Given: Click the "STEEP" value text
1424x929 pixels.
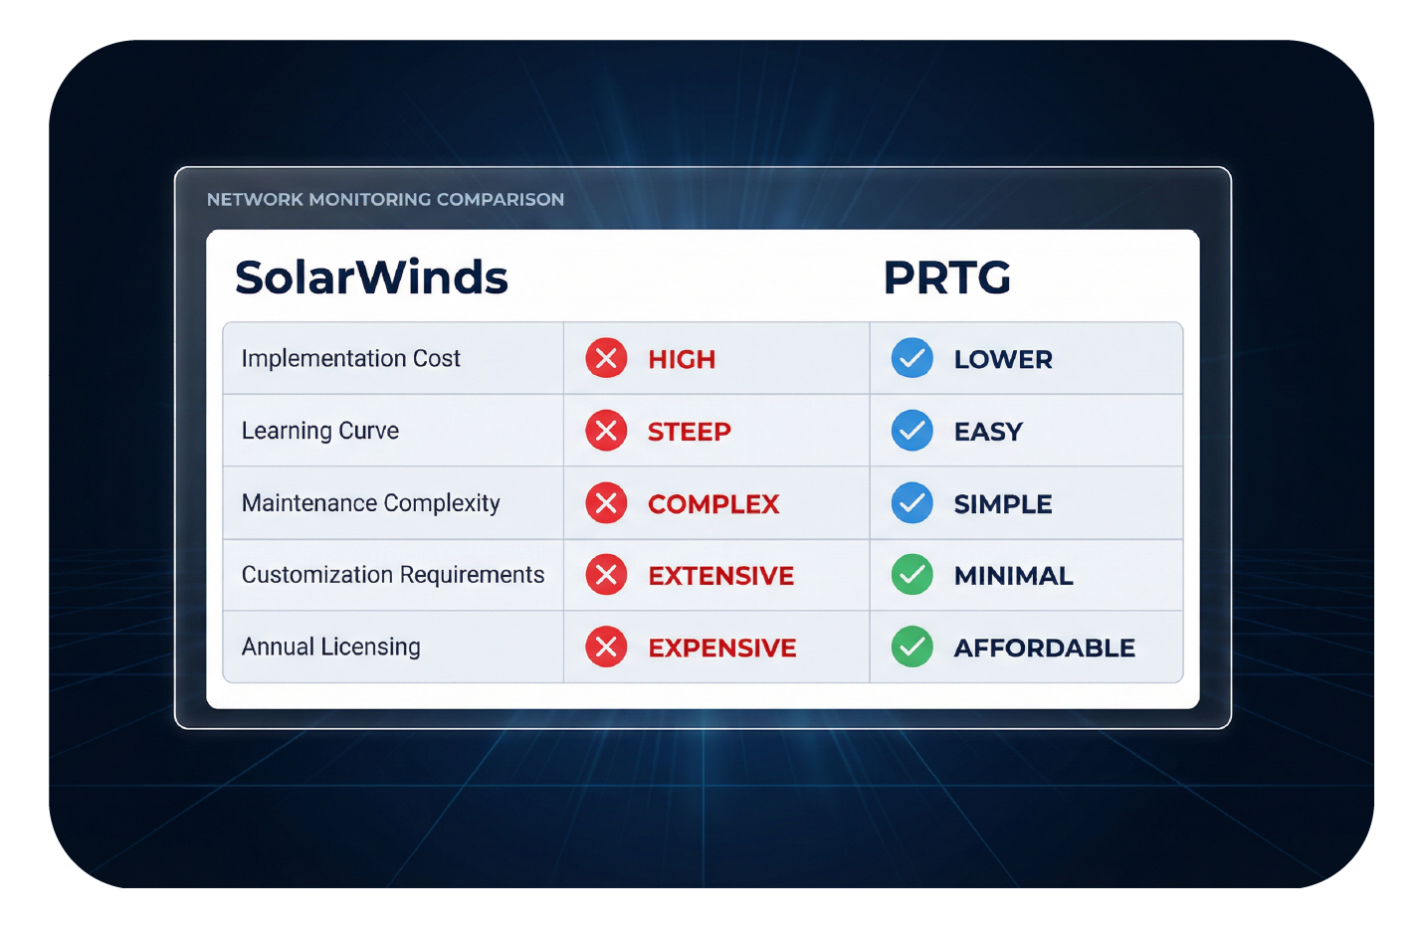Looking at the screenshot, I should click(x=690, y=432).
